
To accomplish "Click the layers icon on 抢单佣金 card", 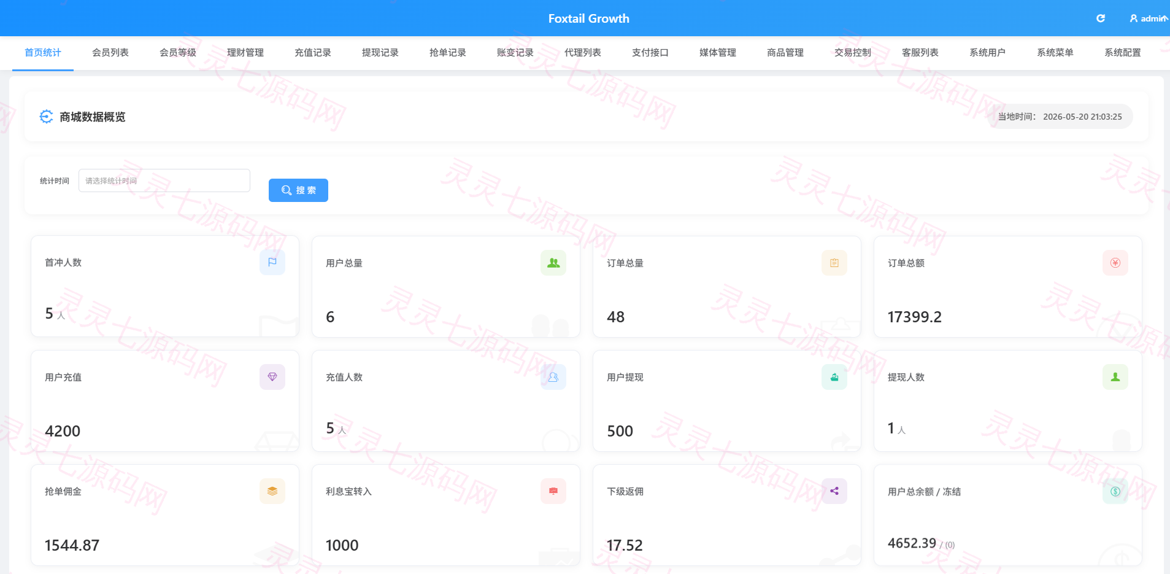I will (272, 491).
